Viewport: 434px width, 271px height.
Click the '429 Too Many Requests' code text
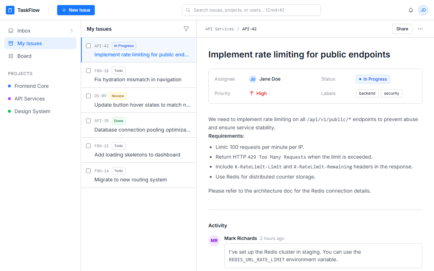pyautogui.click(x=277, y=157)
